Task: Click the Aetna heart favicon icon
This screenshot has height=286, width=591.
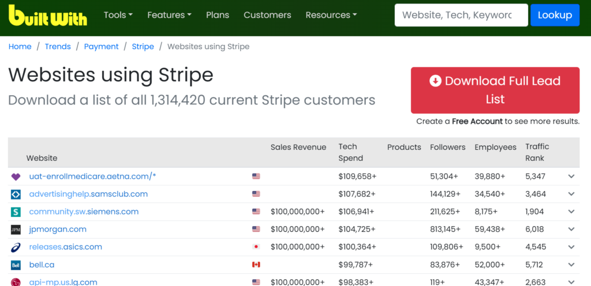Action: point(16,176)
